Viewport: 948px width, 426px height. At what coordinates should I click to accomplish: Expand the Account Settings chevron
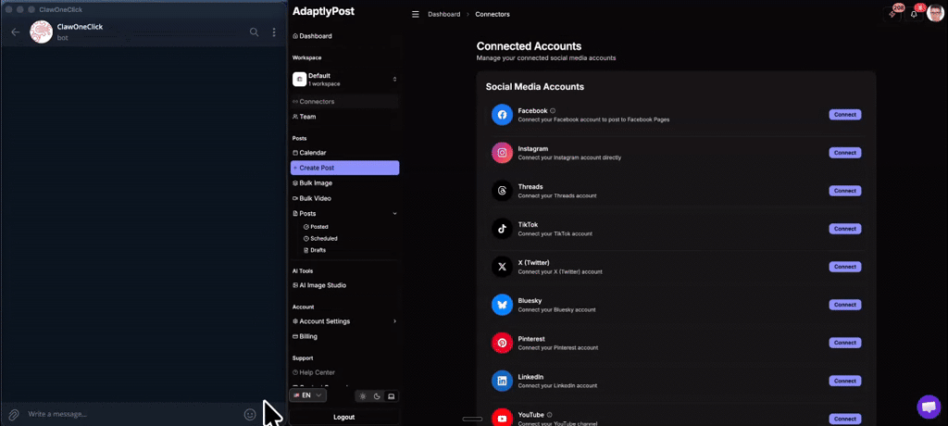(x=394, y=321)
